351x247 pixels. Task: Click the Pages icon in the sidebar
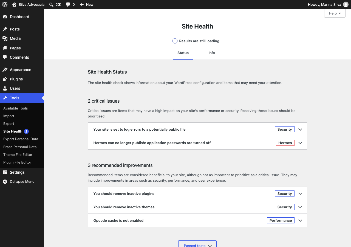(x=5, y=48)
